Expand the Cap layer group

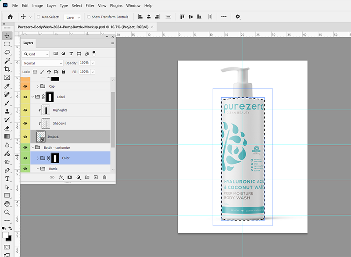(38, 86)
